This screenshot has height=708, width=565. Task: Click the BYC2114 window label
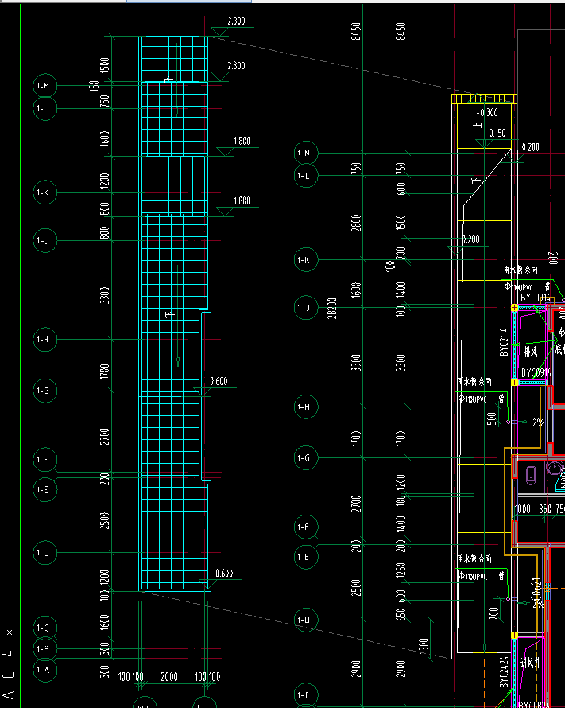(504, 342)
